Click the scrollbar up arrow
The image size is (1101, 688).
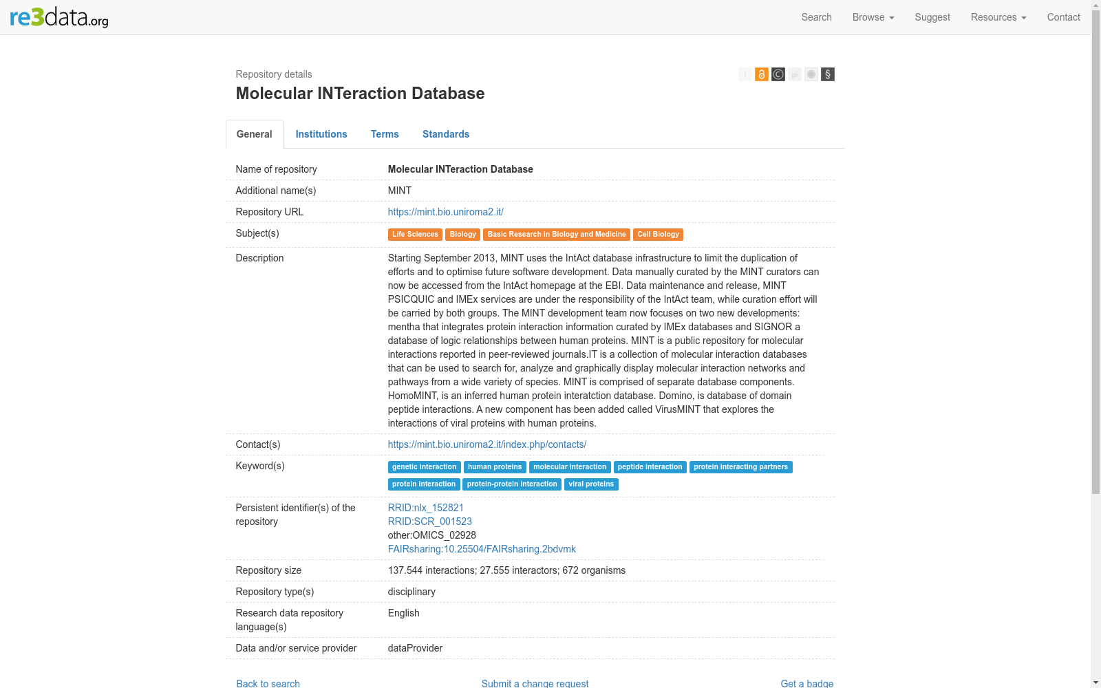point(1095,5)
